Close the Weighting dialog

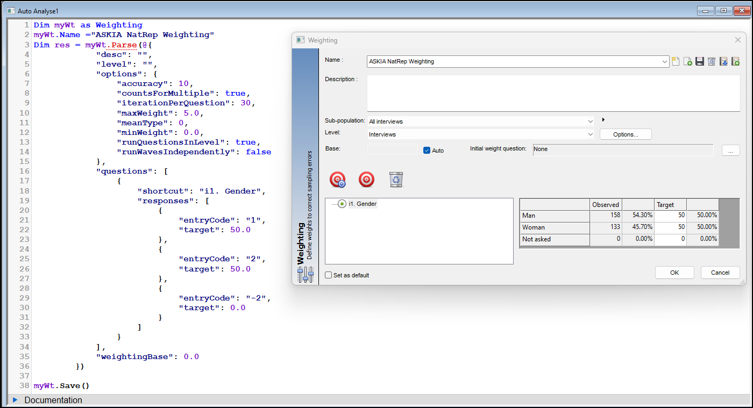737,40
